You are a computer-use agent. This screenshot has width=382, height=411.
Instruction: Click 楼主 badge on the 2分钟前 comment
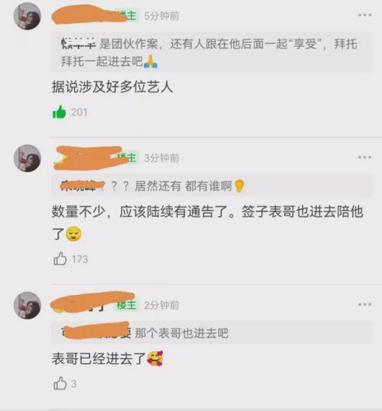pos(126,305)
